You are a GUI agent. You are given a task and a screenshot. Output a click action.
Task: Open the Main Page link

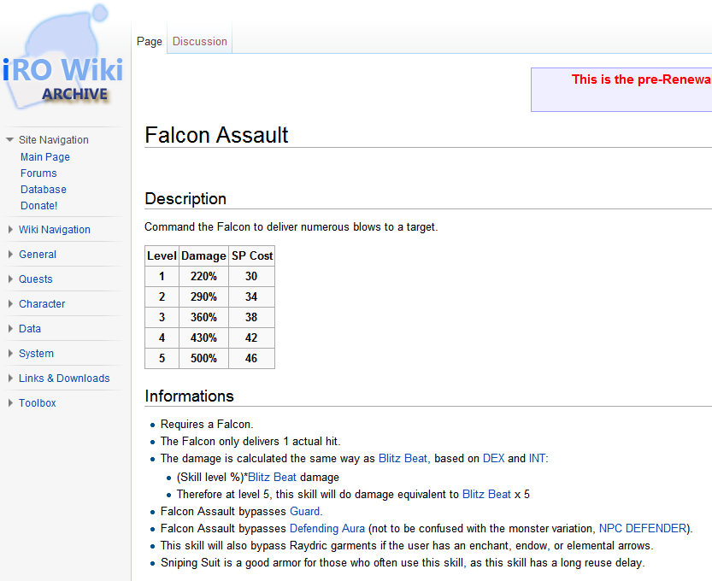(45, 157)
